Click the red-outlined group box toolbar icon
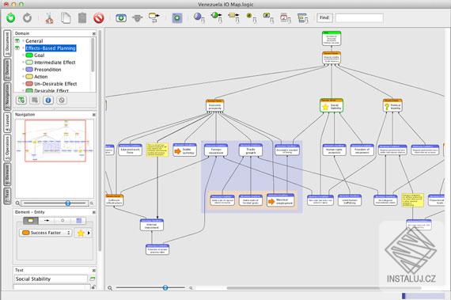Image resolution: width=451 pixels, height=300 pixels. [x=286, y=18]
